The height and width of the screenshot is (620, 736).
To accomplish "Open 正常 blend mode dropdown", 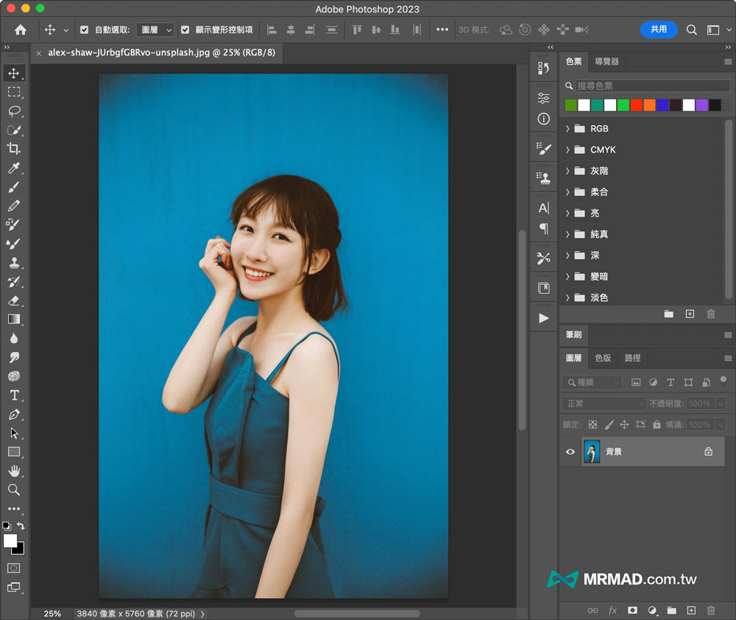I will click(604, 404).
